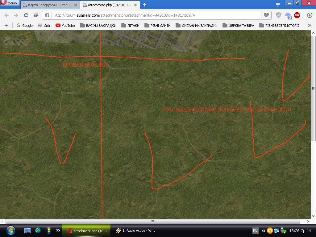Click the vertical scrollbar down arrow

click(313, 216)
